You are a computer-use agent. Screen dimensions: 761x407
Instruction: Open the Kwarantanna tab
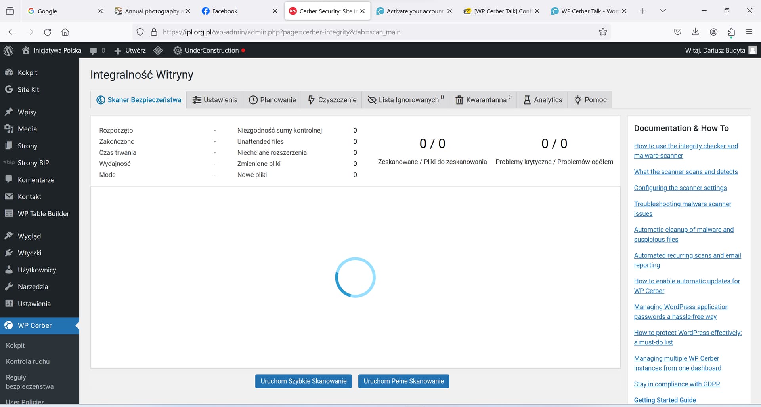pos(483,100)
